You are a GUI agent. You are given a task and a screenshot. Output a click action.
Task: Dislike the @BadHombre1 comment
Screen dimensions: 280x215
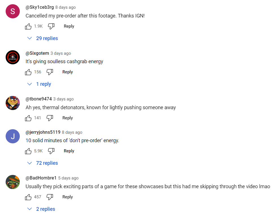coord(50,197)
